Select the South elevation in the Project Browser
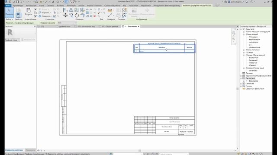The height and width of the screenshot is (155, 277). click(252, 65)
